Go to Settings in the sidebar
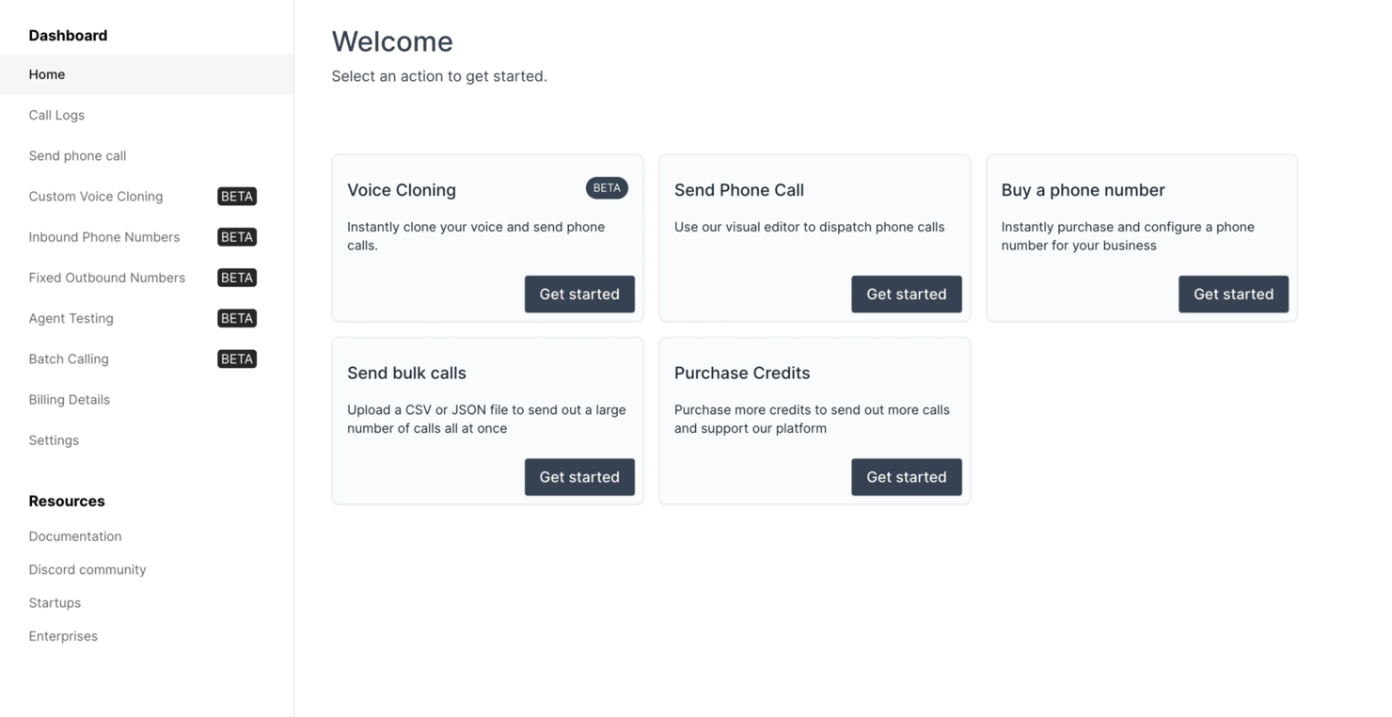The image size is (1392, 717). coord(147,439)
